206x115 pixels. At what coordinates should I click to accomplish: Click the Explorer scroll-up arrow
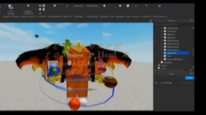(193, 28)
